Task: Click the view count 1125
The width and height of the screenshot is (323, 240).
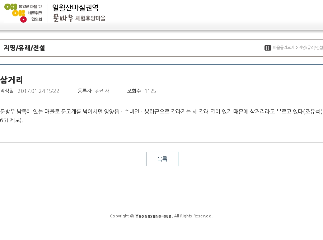Action: click(150, 91)
